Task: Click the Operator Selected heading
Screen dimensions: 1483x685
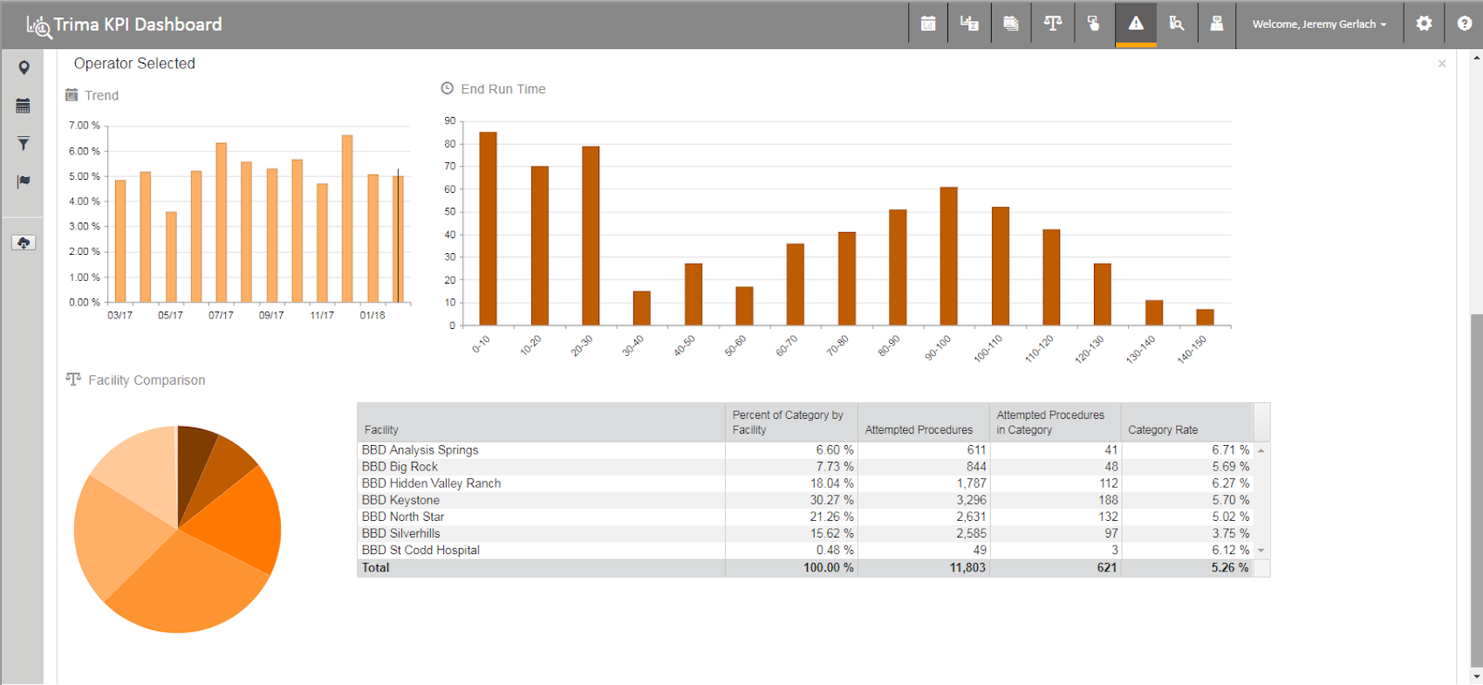Action: pyautogui.click(x=134, y=64)
